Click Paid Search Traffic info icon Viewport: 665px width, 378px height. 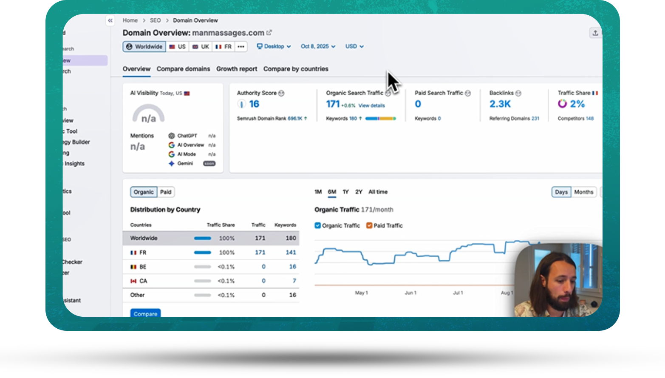[x=468, y=93]
